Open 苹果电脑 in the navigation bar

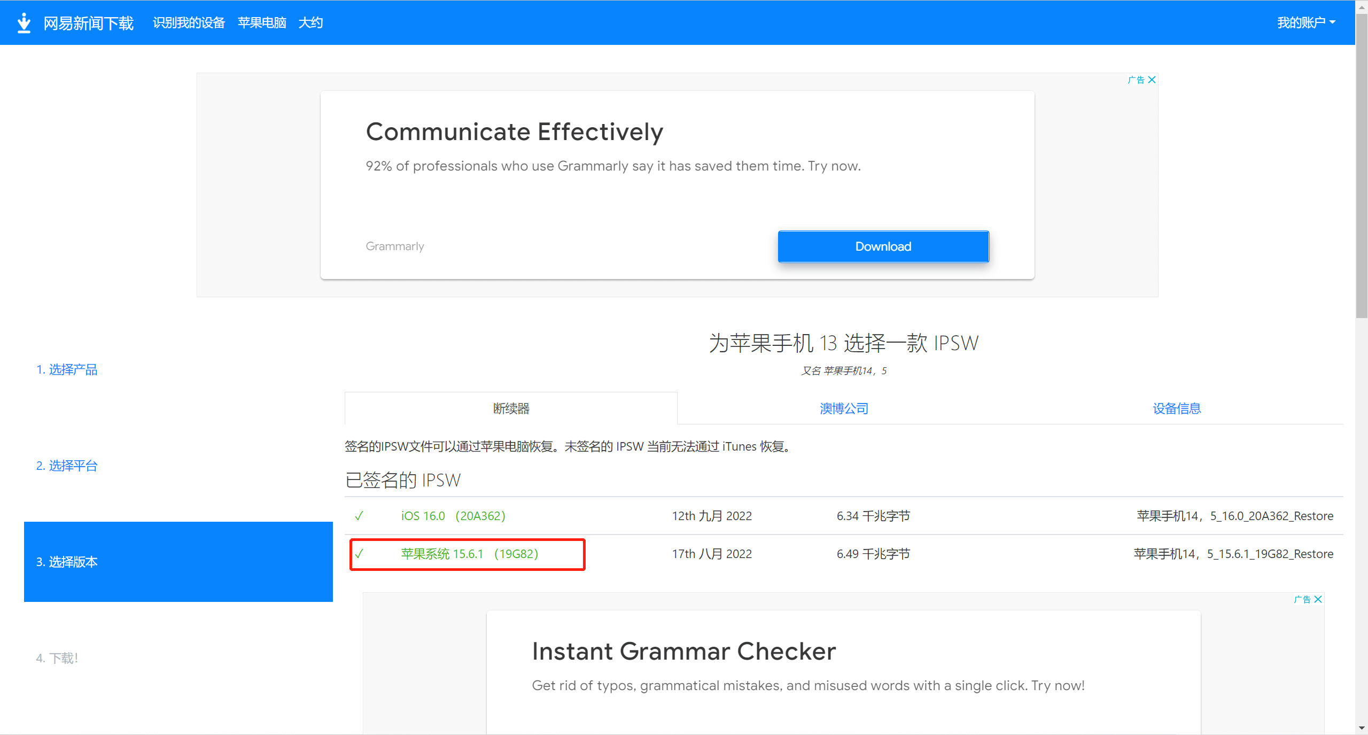(262, 22)
